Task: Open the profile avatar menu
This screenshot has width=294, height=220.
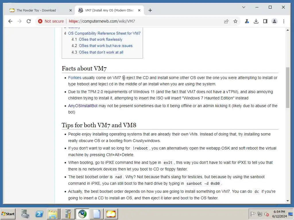Action: click(x=274, y=21)
